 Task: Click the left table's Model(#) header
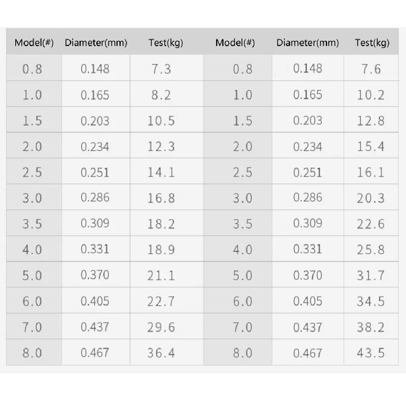pyautogui.click(x=34, y=43)
